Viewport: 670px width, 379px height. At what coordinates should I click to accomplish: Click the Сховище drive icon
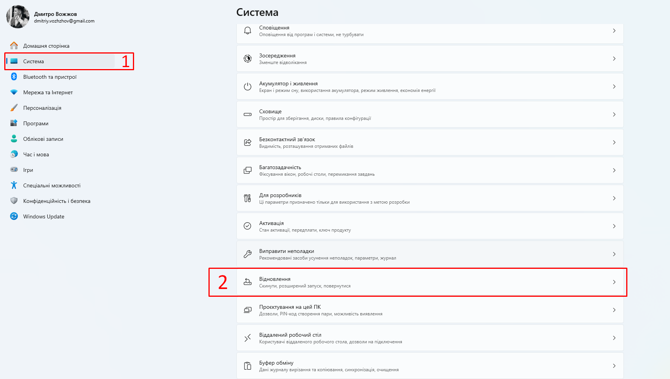[248, 114]
